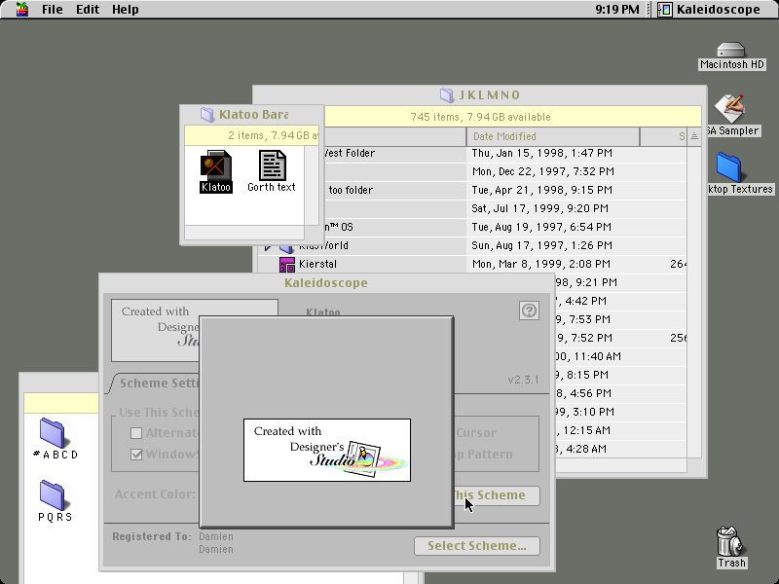The width and height of the screenshot is (779, 584).
Task: Click the Kaleidoscope window title bar
Action: [x=326, y=282]
